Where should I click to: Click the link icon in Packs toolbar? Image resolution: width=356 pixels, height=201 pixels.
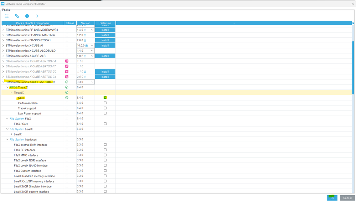17,16
